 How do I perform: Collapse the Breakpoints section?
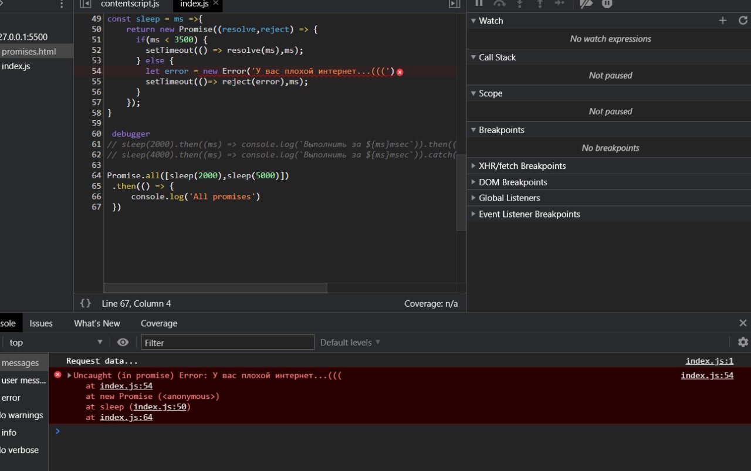pyautogui.click(x=473, y=130)
